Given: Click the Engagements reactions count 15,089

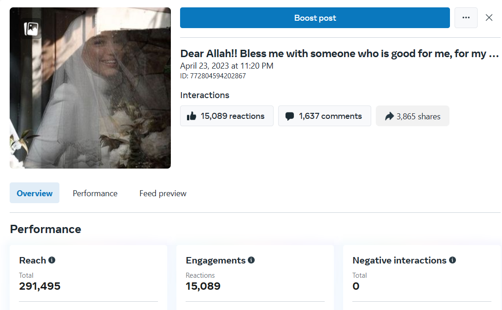Looking at the screenshot, I should pos(203,286).
